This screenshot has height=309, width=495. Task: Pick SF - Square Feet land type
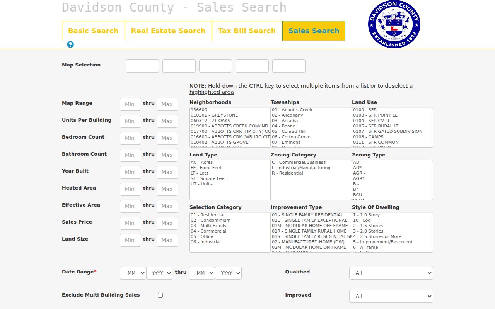(230, 178)
